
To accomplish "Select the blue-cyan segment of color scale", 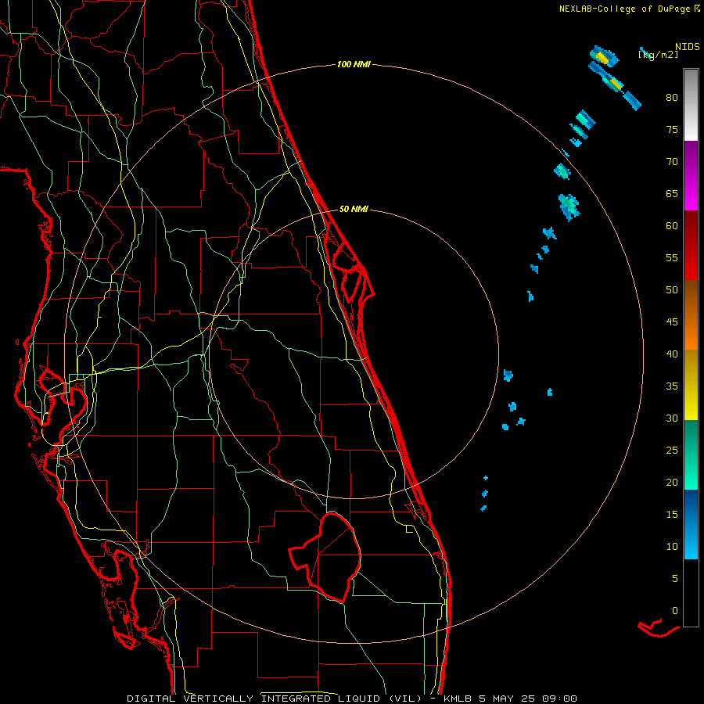I will tap(691, 524).
